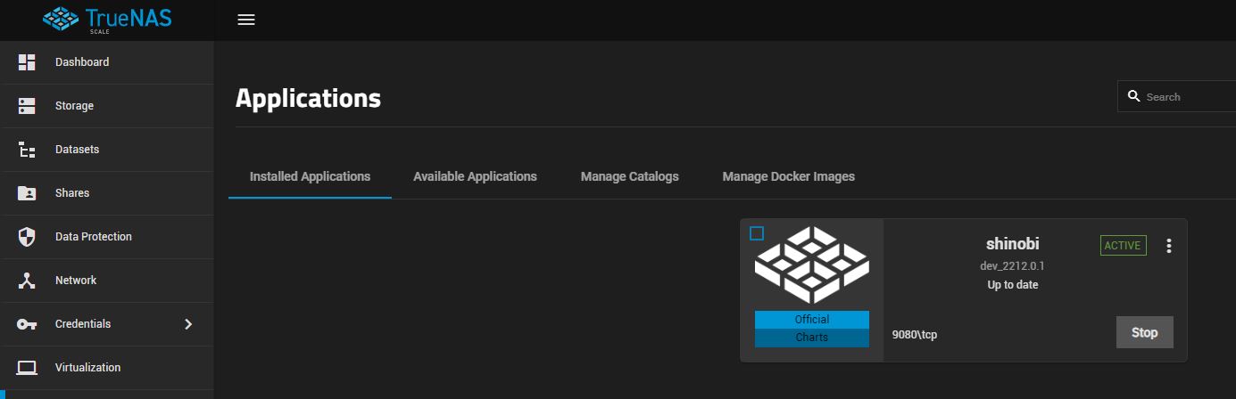The height and width of the screenshot is (399, 1236).
Task: Click the Datasets tree icon
Action: (27, 150)
